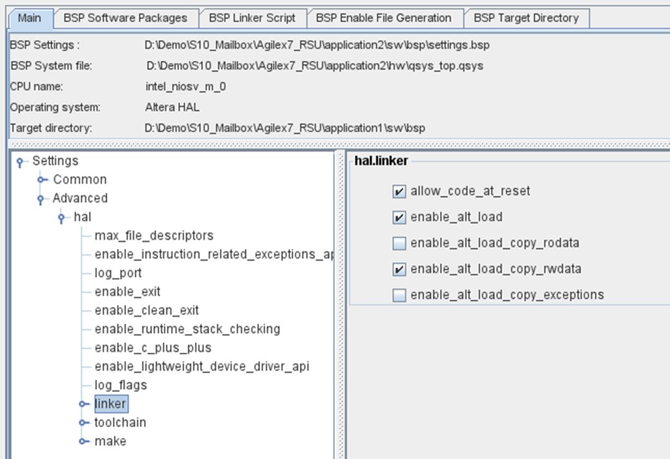The image size is (670, 459).
Task: Expand the make node handle
Action: point(83,441)
